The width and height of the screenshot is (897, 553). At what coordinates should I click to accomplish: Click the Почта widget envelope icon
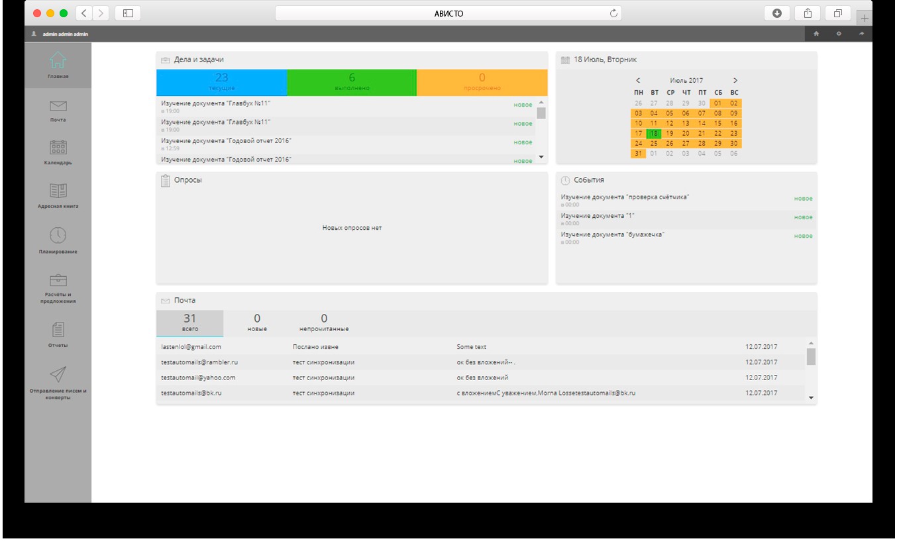[x=166, y=301]
